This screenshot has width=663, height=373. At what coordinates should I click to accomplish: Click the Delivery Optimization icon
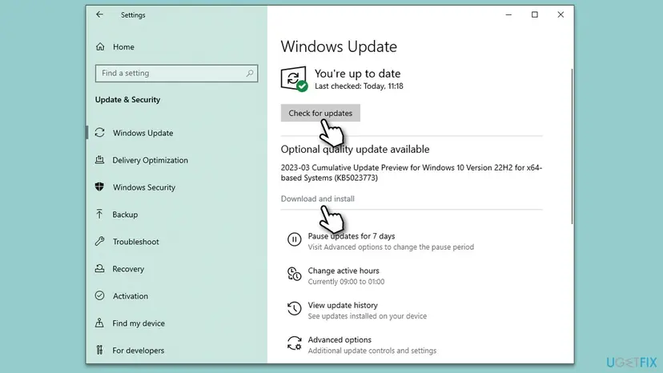(100, 160)
